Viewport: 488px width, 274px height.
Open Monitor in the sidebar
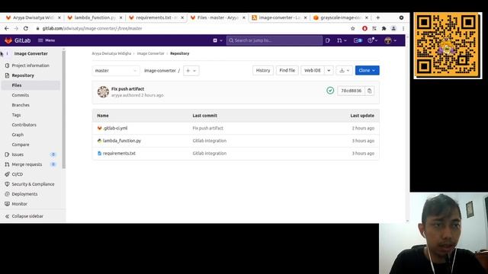tap(19, 204)
